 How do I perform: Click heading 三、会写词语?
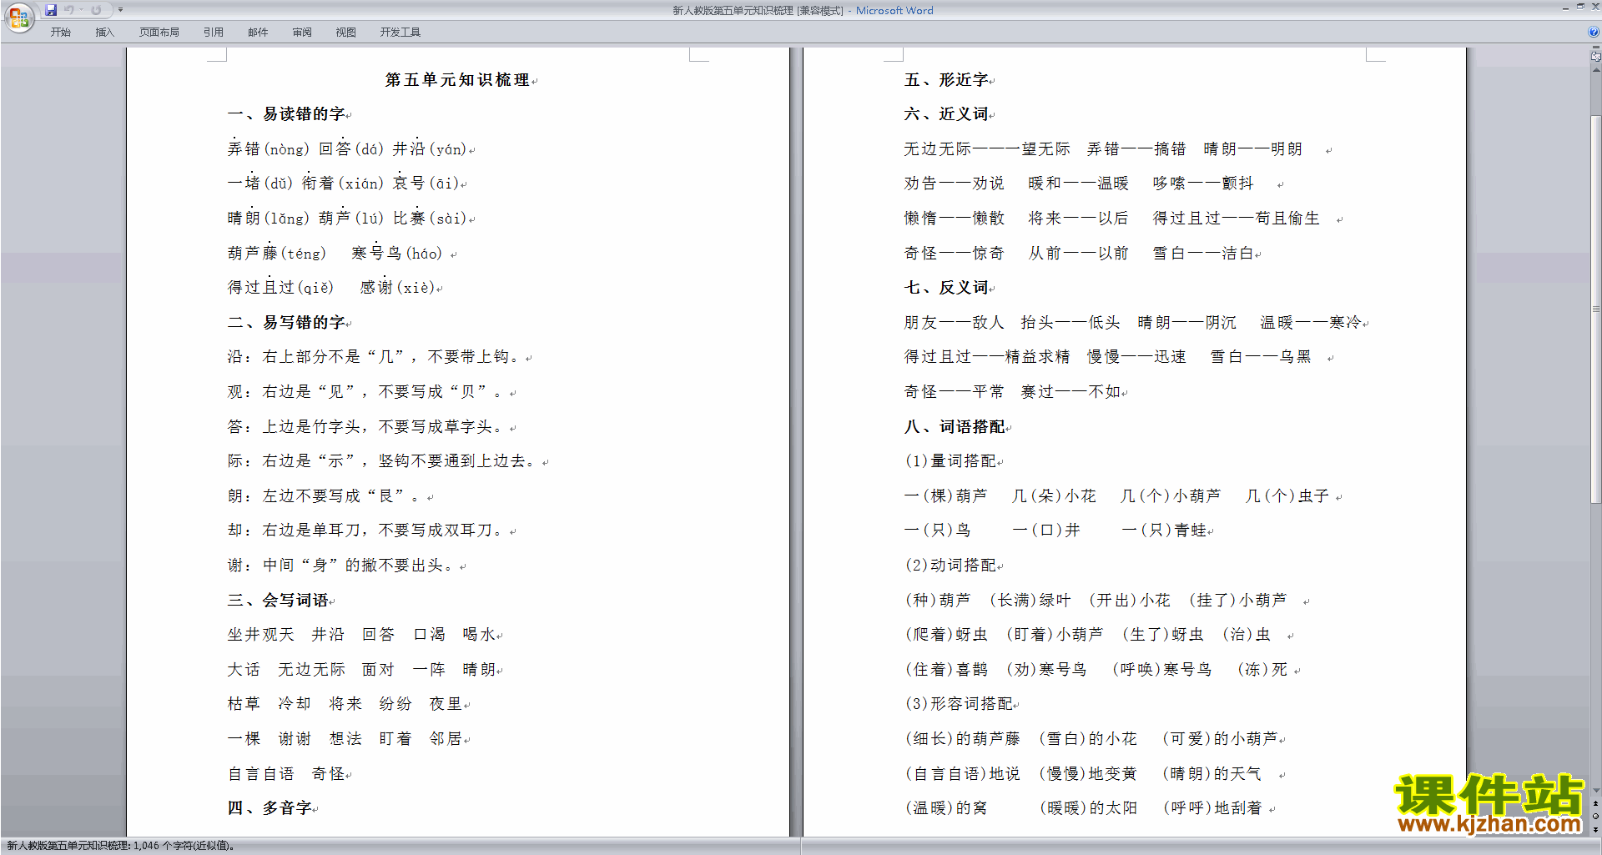[x=278, y=600]
